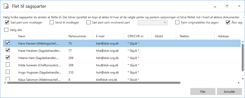Sort by the Navn column header
This screenshot has width=245, height=98.
click(22, 36)
